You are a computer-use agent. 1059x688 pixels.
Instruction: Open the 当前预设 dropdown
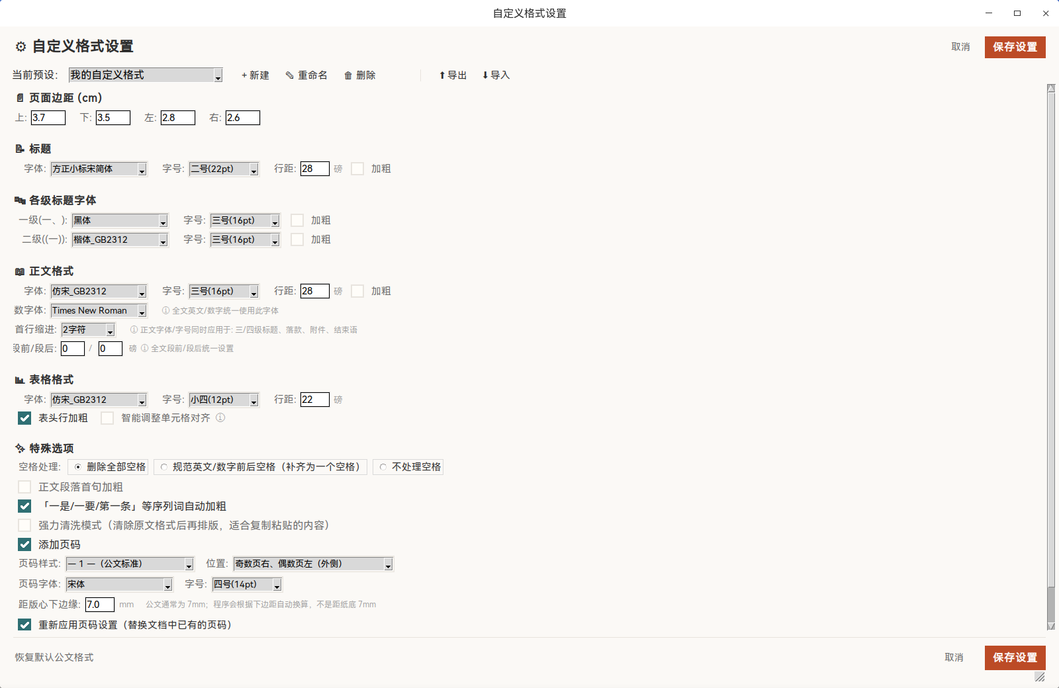click(x=146, y=75)
